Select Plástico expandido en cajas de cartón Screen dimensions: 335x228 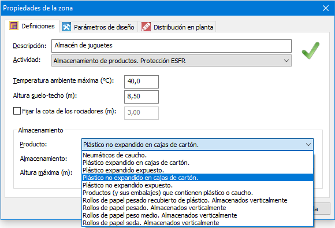click(x=198, y=163)
